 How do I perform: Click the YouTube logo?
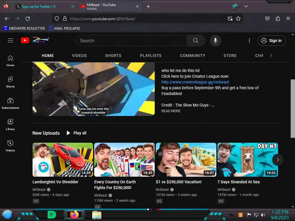[35, 40]
